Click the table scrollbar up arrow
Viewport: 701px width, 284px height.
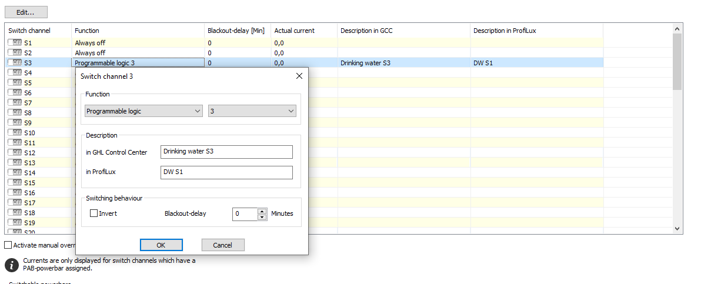tap(677, 29)
